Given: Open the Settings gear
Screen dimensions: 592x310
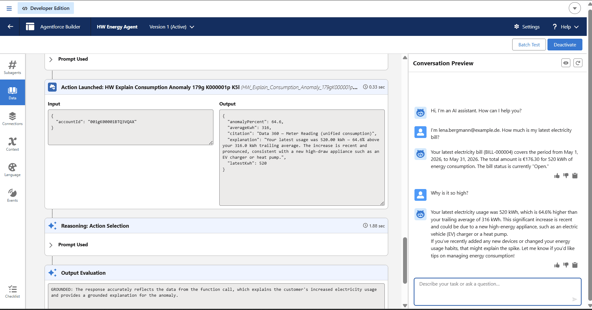Looking at the screenshot, I should click(x=517, y=27).
